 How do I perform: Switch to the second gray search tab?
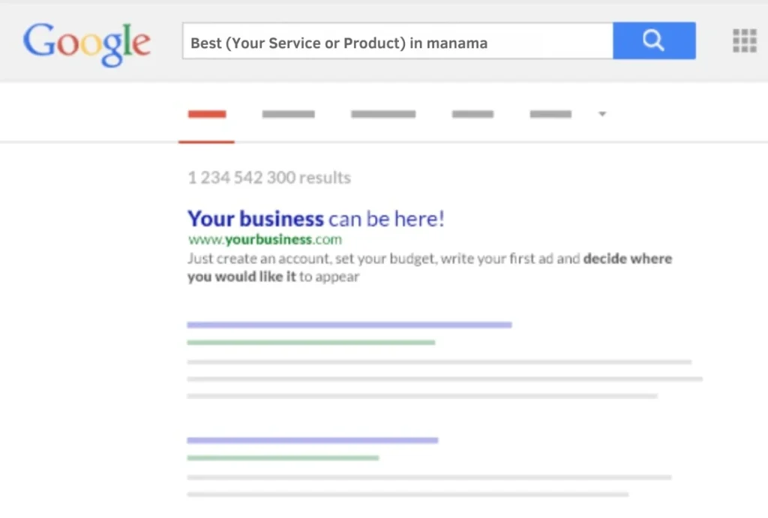288,114
